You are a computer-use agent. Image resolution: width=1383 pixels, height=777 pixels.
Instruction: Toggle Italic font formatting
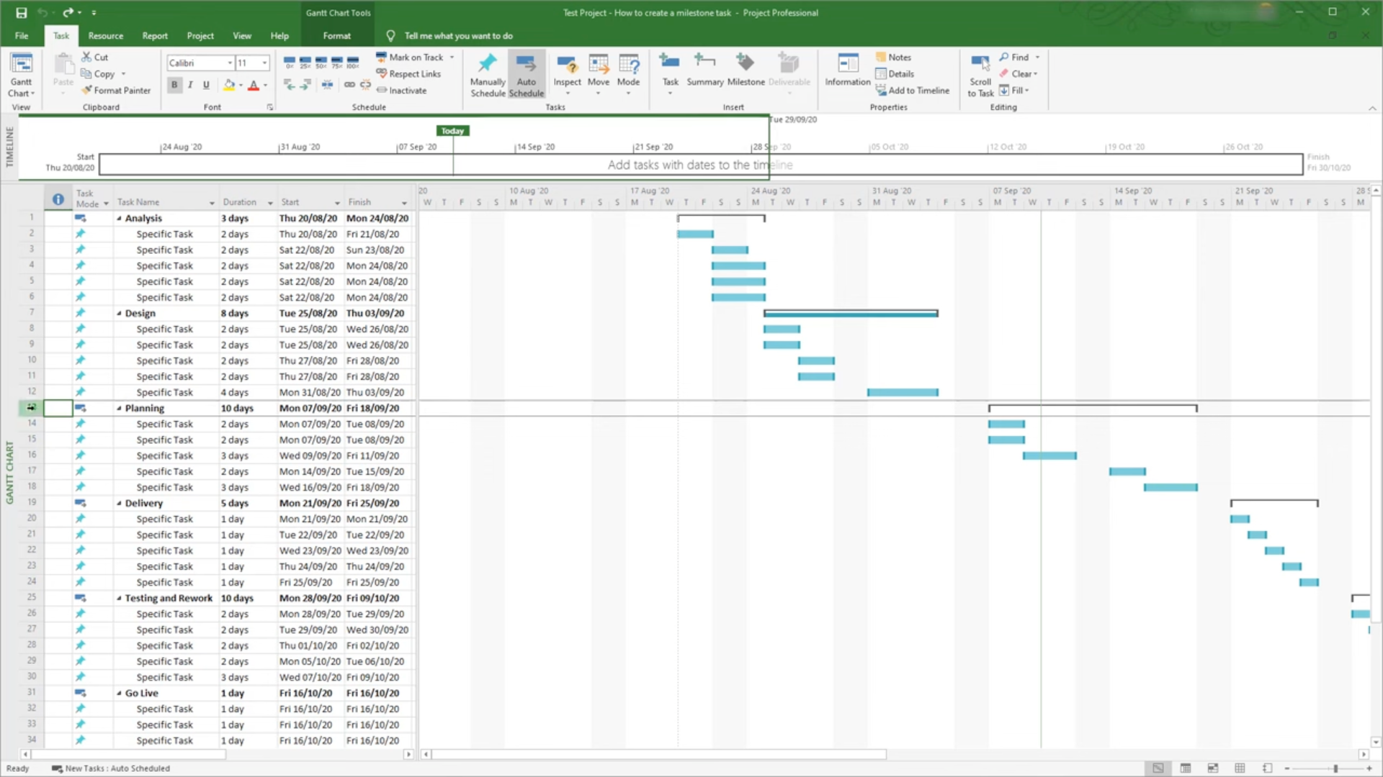(x=190, y=85)
